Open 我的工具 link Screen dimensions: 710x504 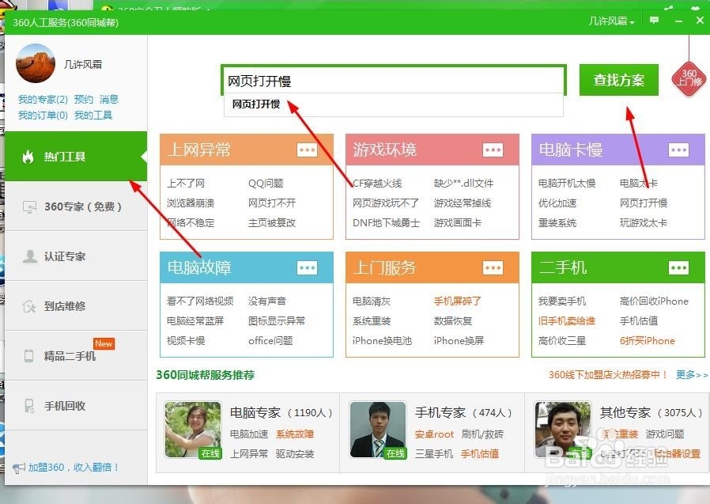93,116
